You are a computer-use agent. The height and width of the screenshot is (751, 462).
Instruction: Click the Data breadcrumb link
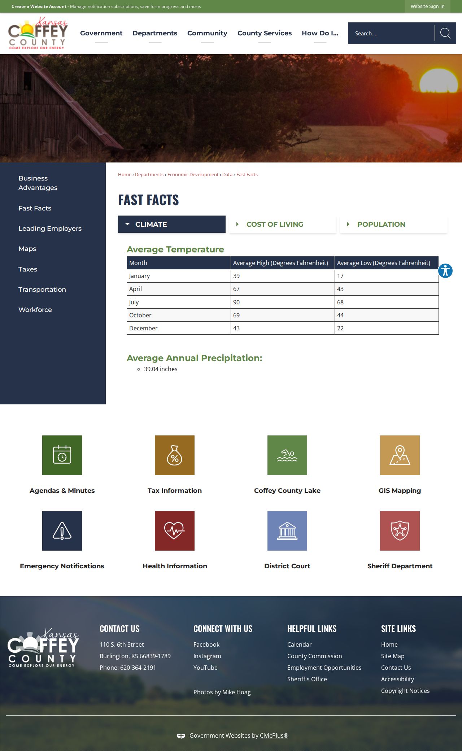pyautogui.click(x=227, y=175)
